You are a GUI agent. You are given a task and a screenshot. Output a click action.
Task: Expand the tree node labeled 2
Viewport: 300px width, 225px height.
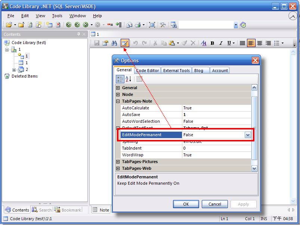coord(14,70)
